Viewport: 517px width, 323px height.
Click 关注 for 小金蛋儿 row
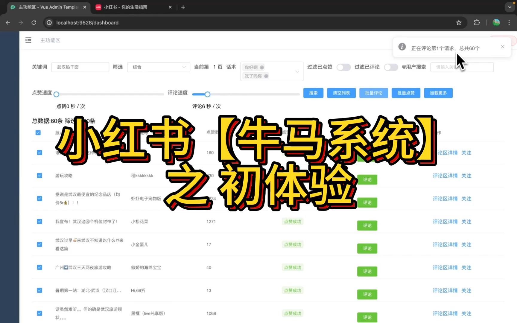[x=466, y=245]
